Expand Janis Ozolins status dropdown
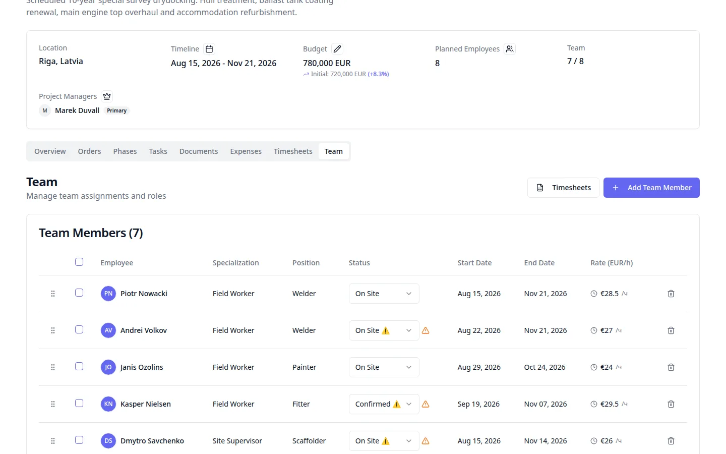 384,367
